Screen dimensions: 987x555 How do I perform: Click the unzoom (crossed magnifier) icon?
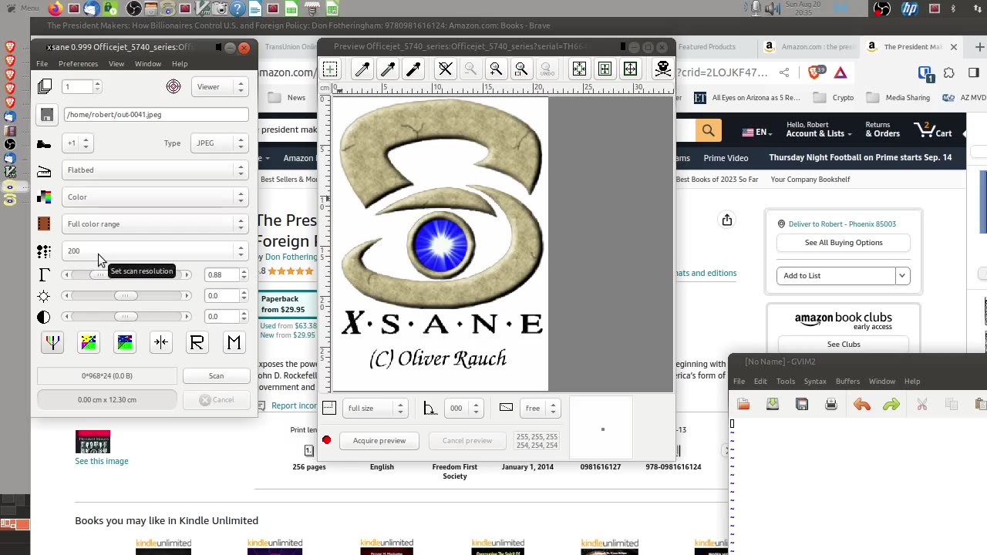pos(445,69)
